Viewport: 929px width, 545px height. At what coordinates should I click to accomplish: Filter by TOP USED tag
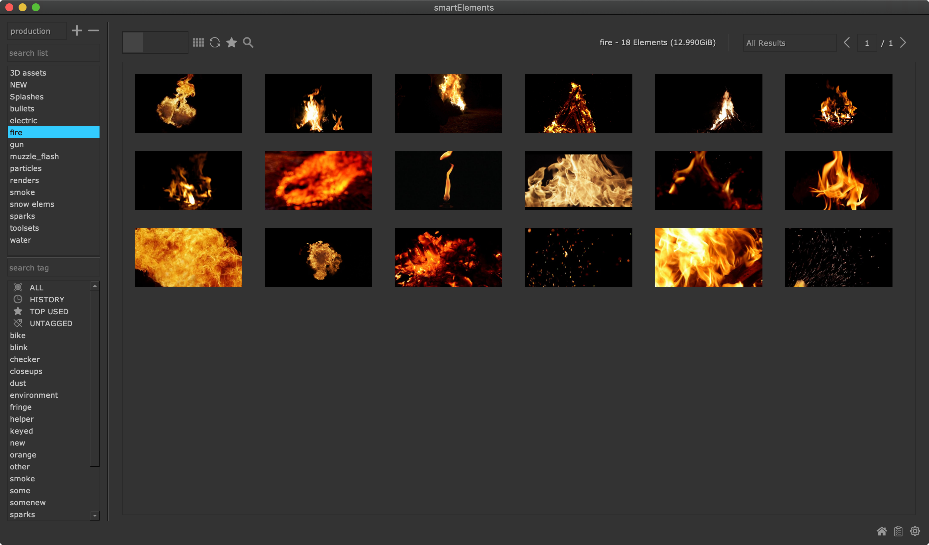coord(49,312)
